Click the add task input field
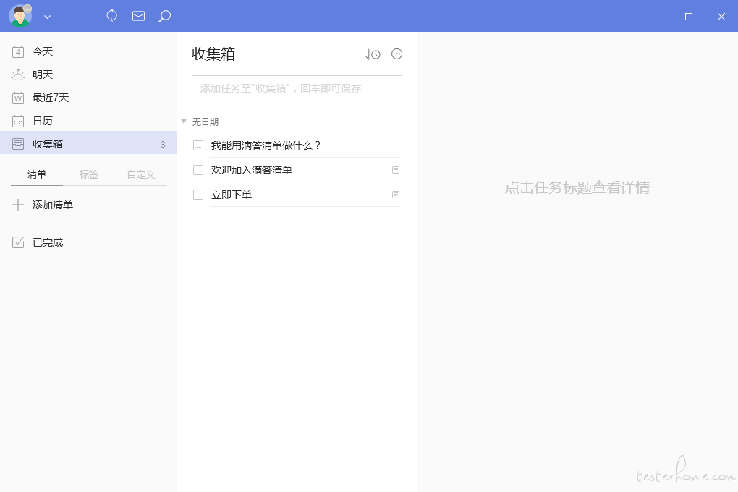This screenshot has height=492, width=738. coord(297,88)
